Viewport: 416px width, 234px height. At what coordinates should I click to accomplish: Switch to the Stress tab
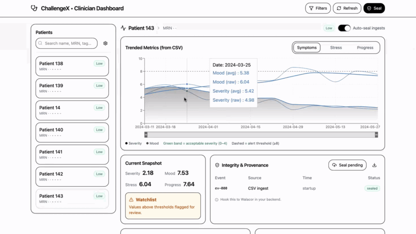pyautogui.click(x=336, y=47)
